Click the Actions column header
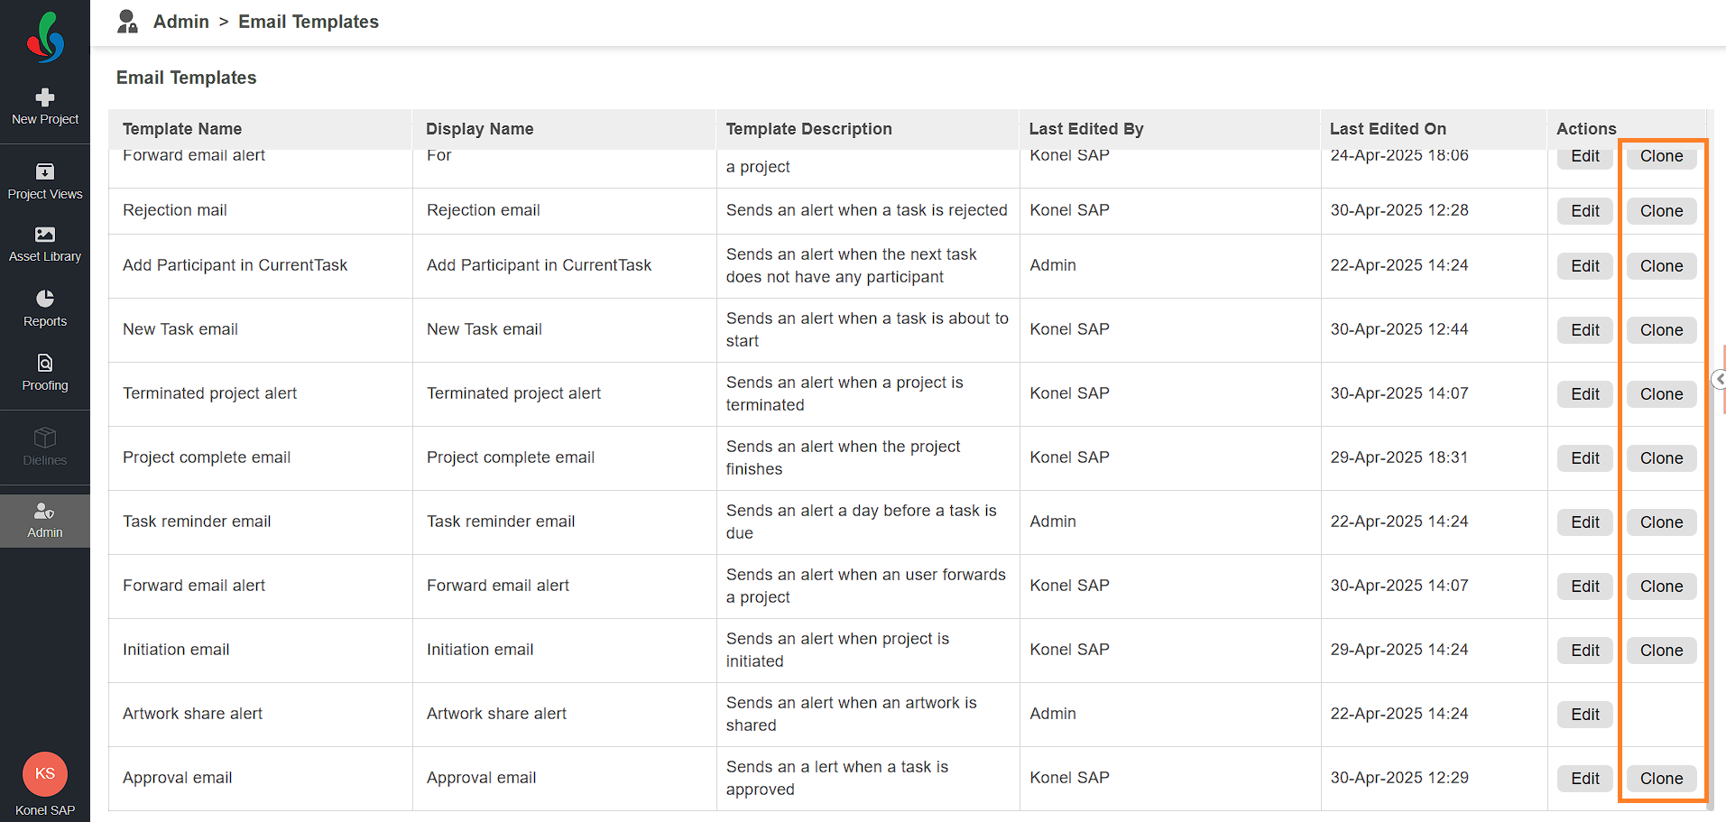The width and height of the screenshot is (1726, 822). [x=1586, y=129]
